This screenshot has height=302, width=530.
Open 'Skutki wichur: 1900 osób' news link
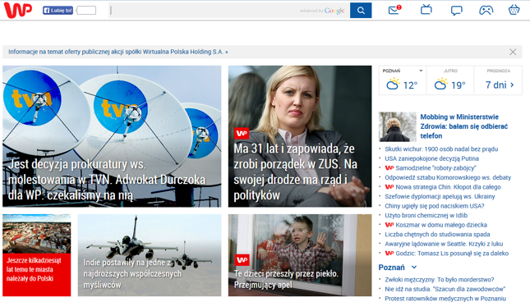(441, 149)
